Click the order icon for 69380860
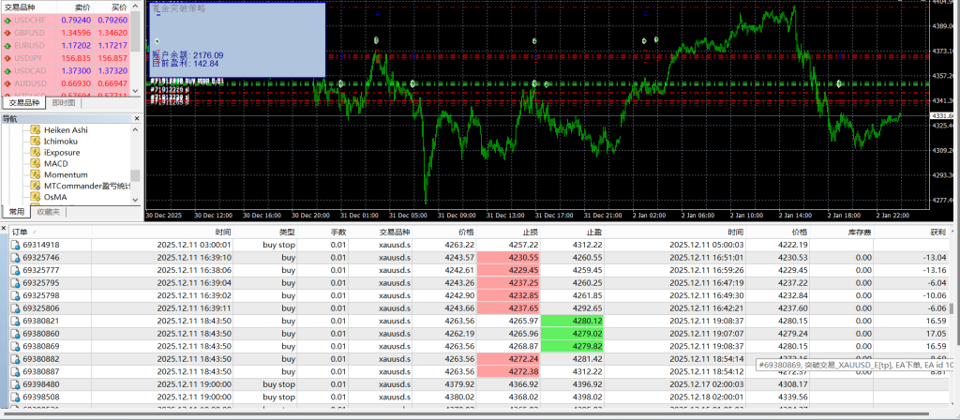The width and height of the screenshot is (960, 420). (x=15, y=333)
